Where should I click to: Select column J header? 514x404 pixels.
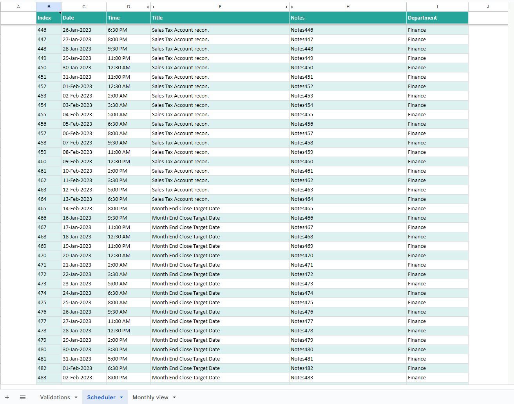pyautogui.click(x=488, y=7)
